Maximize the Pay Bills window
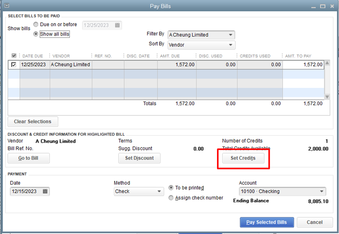339x234 pixels. click(x=323, y=6)
